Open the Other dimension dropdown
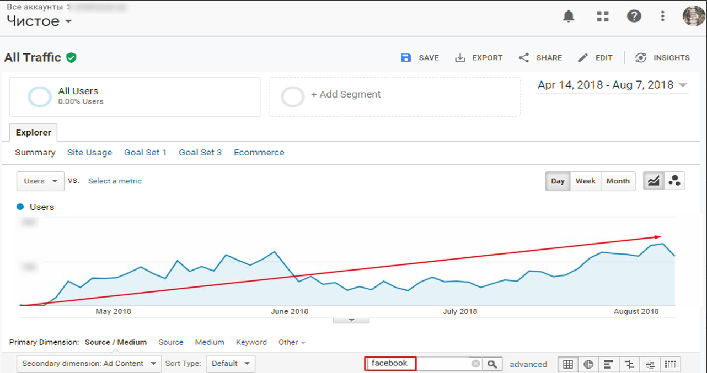Screen dimensions: 707x373 (292, 342)
